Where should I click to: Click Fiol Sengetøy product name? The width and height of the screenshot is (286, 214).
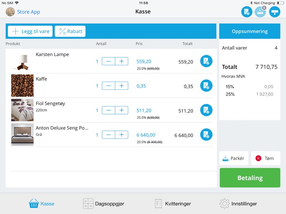click(50, 104)
